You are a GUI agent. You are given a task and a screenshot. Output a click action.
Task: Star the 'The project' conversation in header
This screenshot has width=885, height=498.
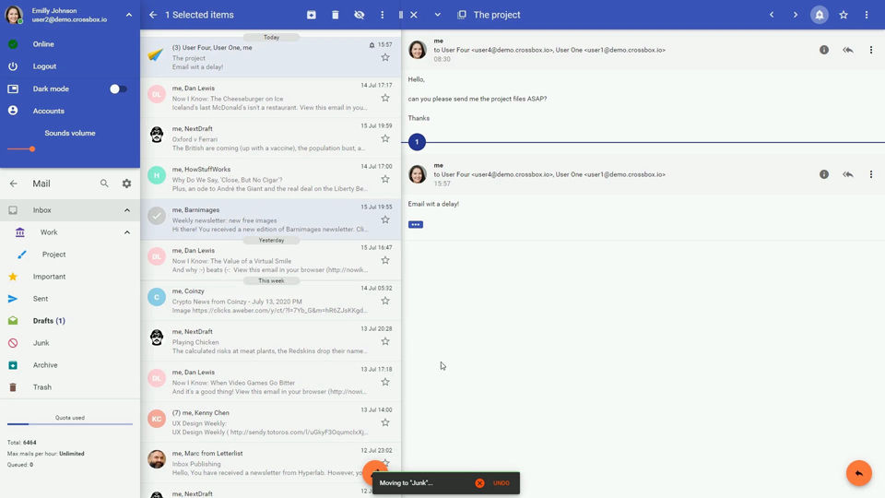pyautogui.click(x=844, y=15)
